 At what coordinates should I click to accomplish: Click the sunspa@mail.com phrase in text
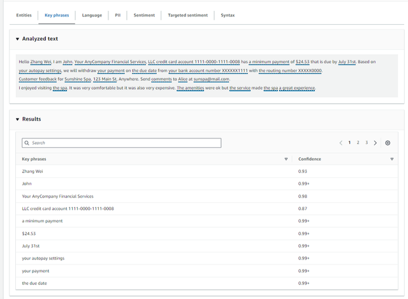coord(211,79)
